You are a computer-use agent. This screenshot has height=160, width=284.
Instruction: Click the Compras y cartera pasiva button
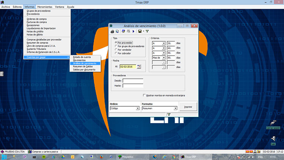[x=44, y=151]
